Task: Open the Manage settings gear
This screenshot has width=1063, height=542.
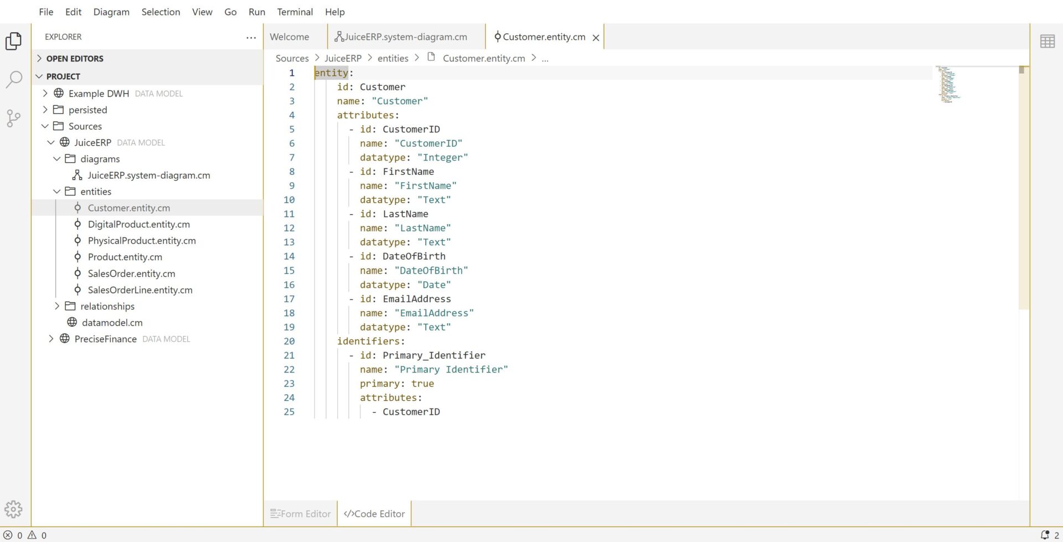Action: point(13,509)
